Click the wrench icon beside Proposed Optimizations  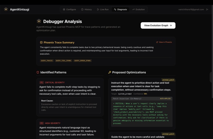110,72
